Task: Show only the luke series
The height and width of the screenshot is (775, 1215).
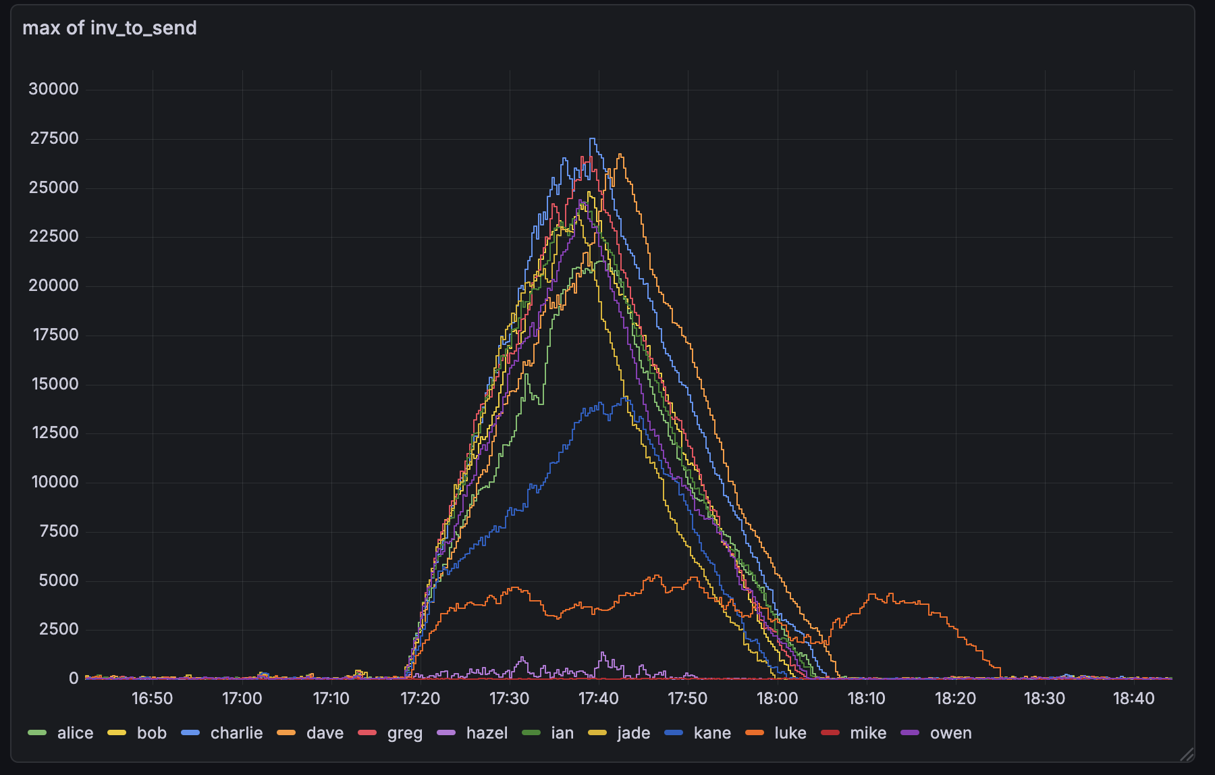Action: coord(790,733)
